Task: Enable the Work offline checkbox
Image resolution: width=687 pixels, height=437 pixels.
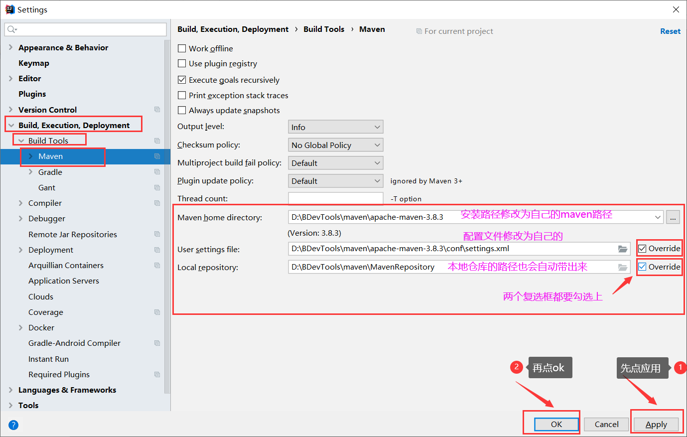Action: click(x=182, y=48)
